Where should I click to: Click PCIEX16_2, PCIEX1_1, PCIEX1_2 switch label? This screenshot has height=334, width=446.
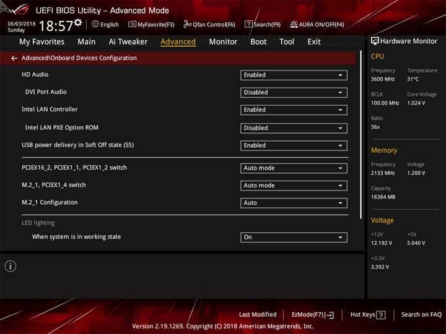(x=74, y=168)
